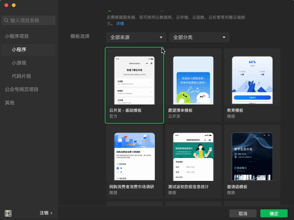Expand the 全部分类 dropdown
The image size is (294, 220).
click(199, 37)
